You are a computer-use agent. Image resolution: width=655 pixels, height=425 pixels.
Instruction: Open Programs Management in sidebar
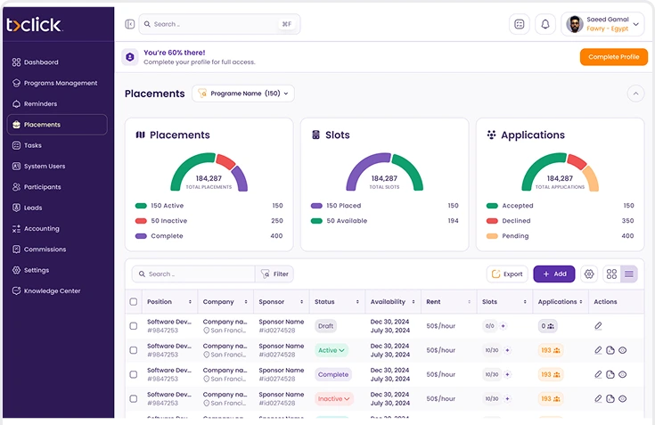click(x=60, y=83)
